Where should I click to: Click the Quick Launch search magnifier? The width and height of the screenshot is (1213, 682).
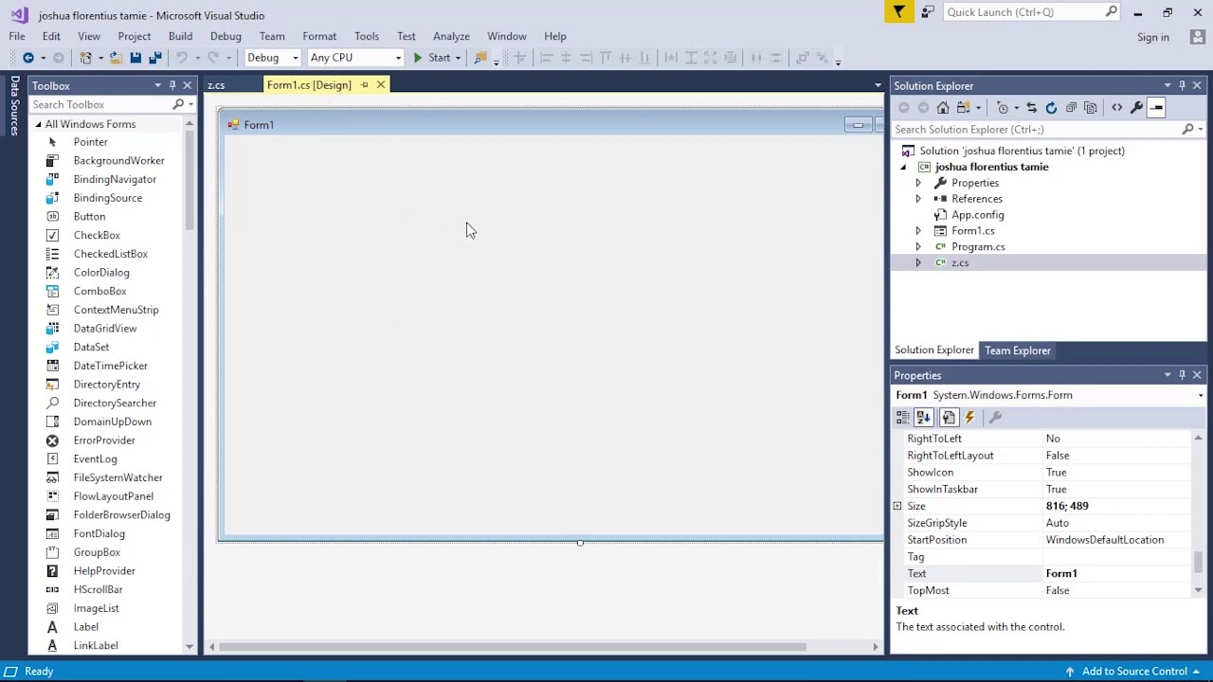pyautogui.click(x=1112, y=11)
